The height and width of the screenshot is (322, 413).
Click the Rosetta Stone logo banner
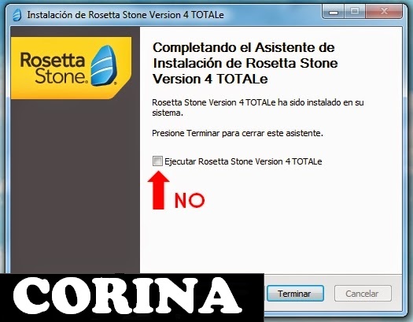coord(71,68)
